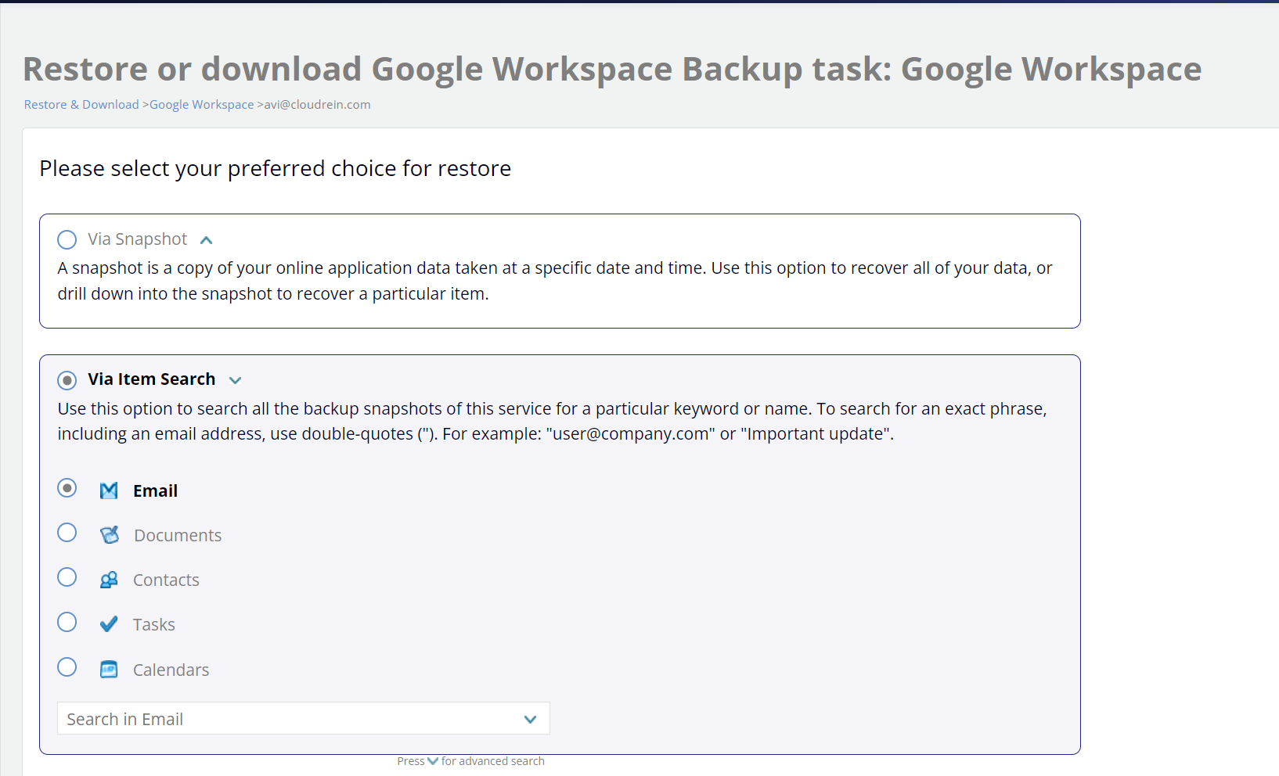Viewport: 1279px width, 776px height.
Task: Choose the Documents radio option
Action: point(67,533)
